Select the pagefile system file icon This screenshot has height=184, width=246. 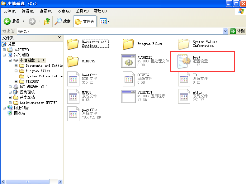pos(73,114)
